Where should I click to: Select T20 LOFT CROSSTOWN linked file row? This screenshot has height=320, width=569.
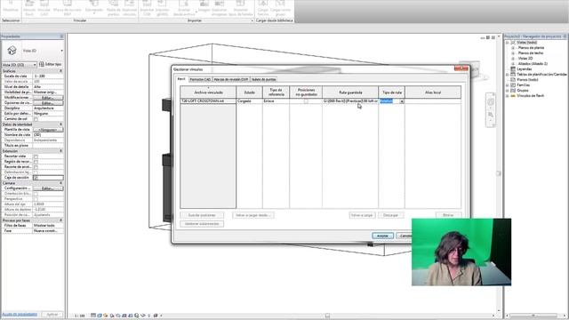click(x=208, y=101)
